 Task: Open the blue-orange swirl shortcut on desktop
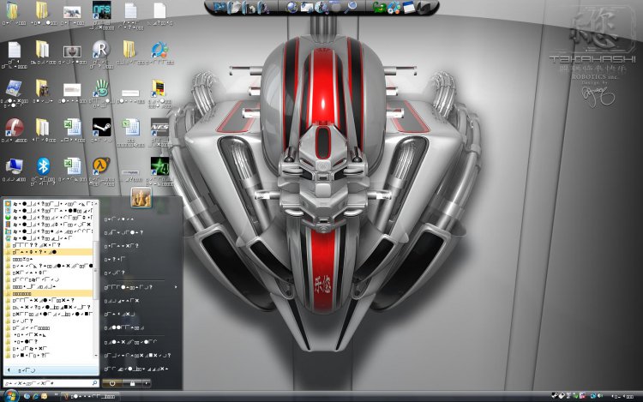(159, 50)
